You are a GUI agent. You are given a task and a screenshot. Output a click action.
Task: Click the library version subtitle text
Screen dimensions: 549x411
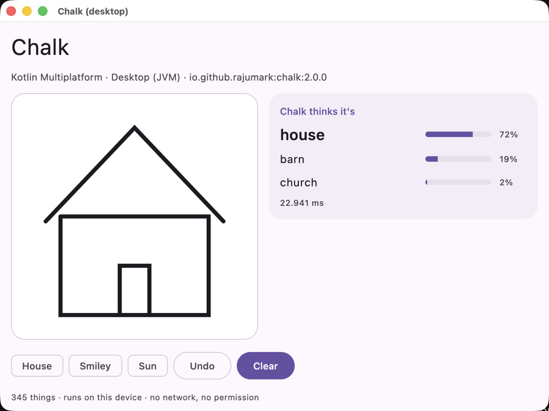pos(169,77)
